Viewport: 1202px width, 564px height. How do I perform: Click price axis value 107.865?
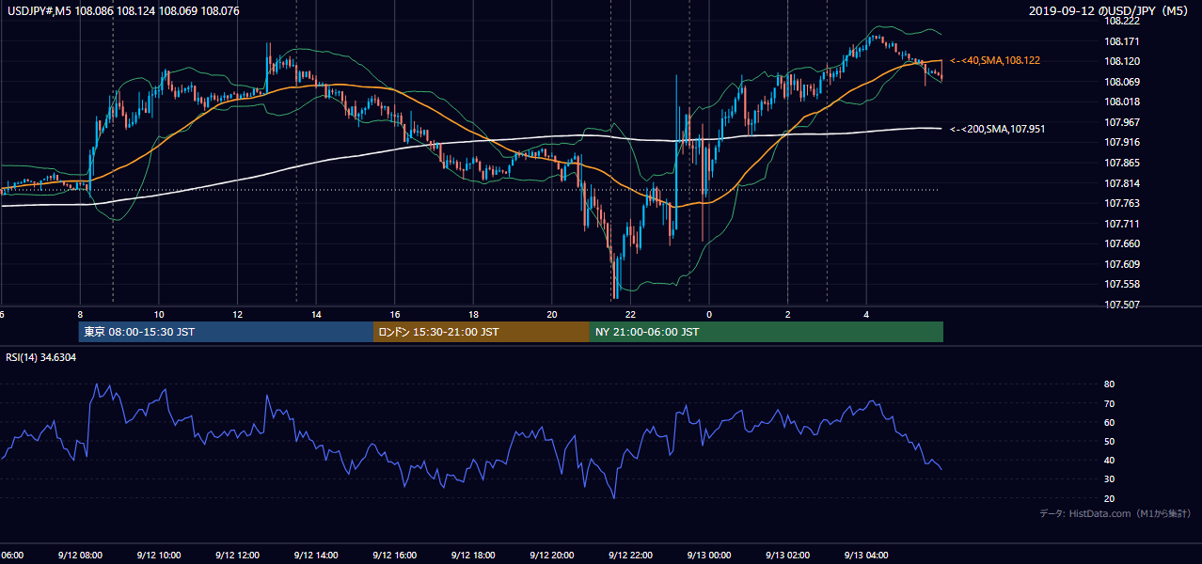[1122, 163]
